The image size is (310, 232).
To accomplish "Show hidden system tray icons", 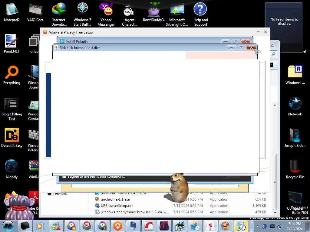I will 257,226.
